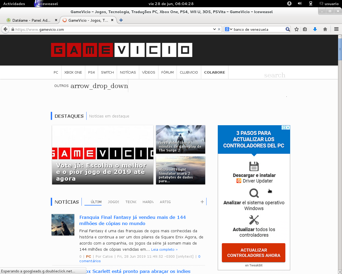Open the search engine selector dropdown
The height and width of the screenshot is (274, 342).
229,29
